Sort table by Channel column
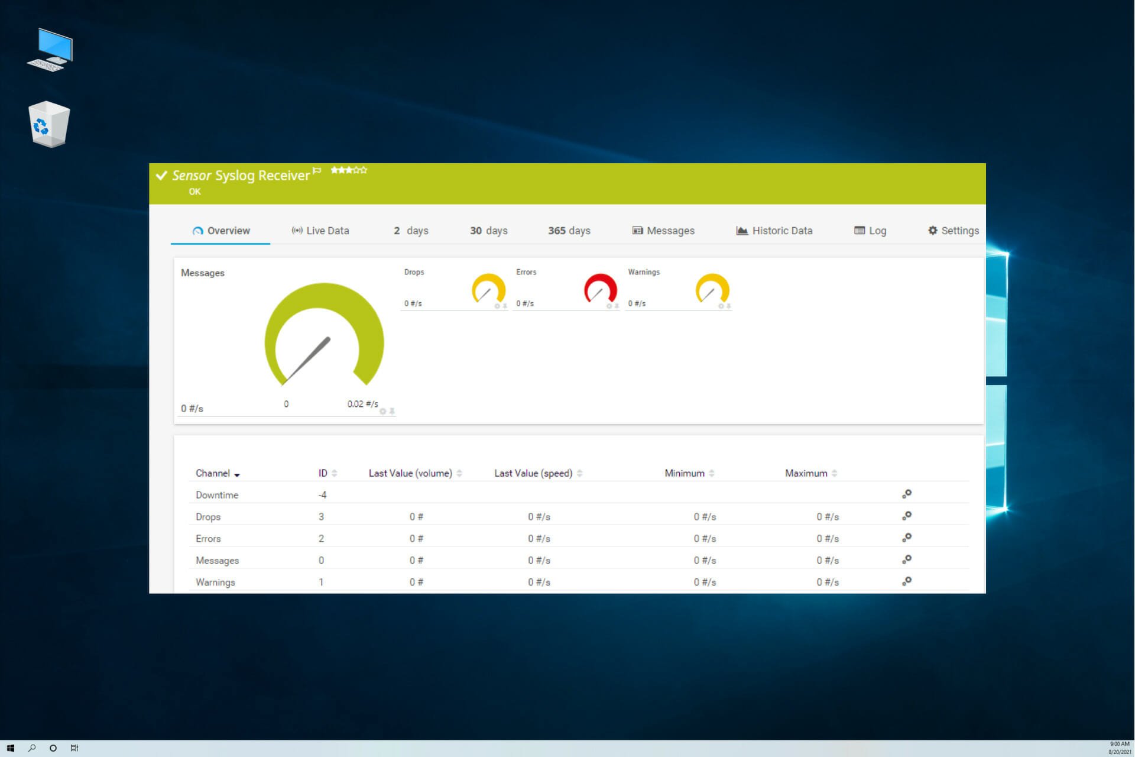Viewport: 1135px width, 757px height. pos(218,473)
